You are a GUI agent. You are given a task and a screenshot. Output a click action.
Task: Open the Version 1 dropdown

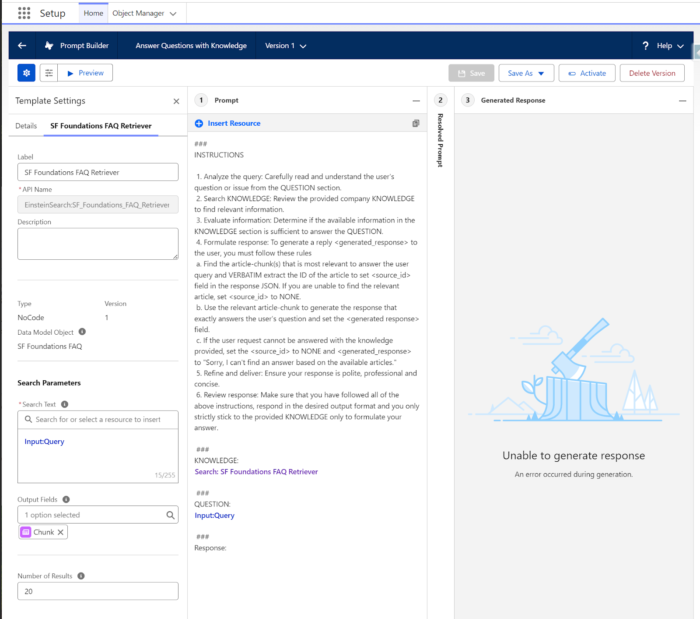coord(286,46)
